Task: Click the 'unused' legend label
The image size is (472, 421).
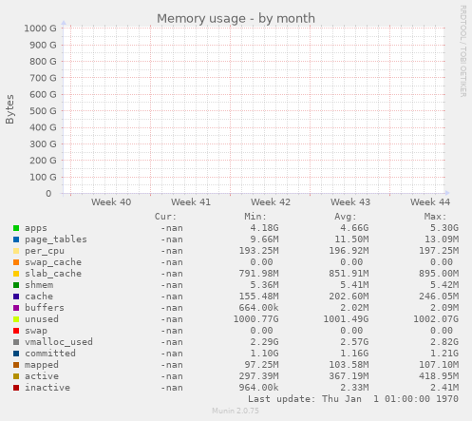Action: tap(42, 319)
